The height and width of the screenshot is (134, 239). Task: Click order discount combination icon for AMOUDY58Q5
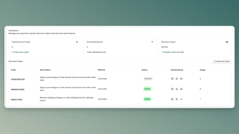(177, 89)
